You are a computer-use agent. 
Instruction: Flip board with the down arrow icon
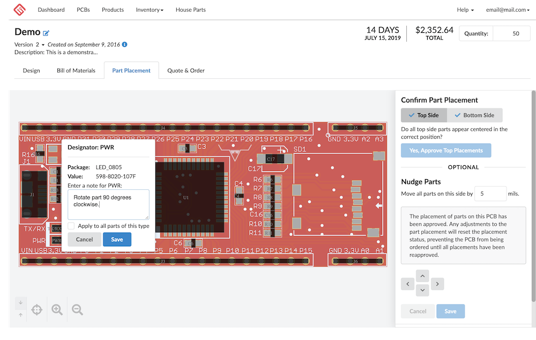[20, 303]
